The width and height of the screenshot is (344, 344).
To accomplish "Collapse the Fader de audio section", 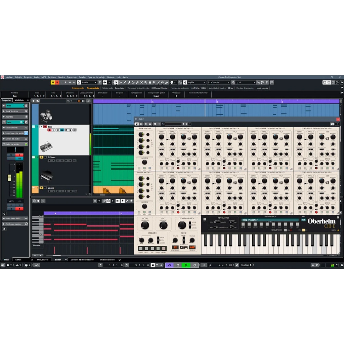I will [4, 144].
